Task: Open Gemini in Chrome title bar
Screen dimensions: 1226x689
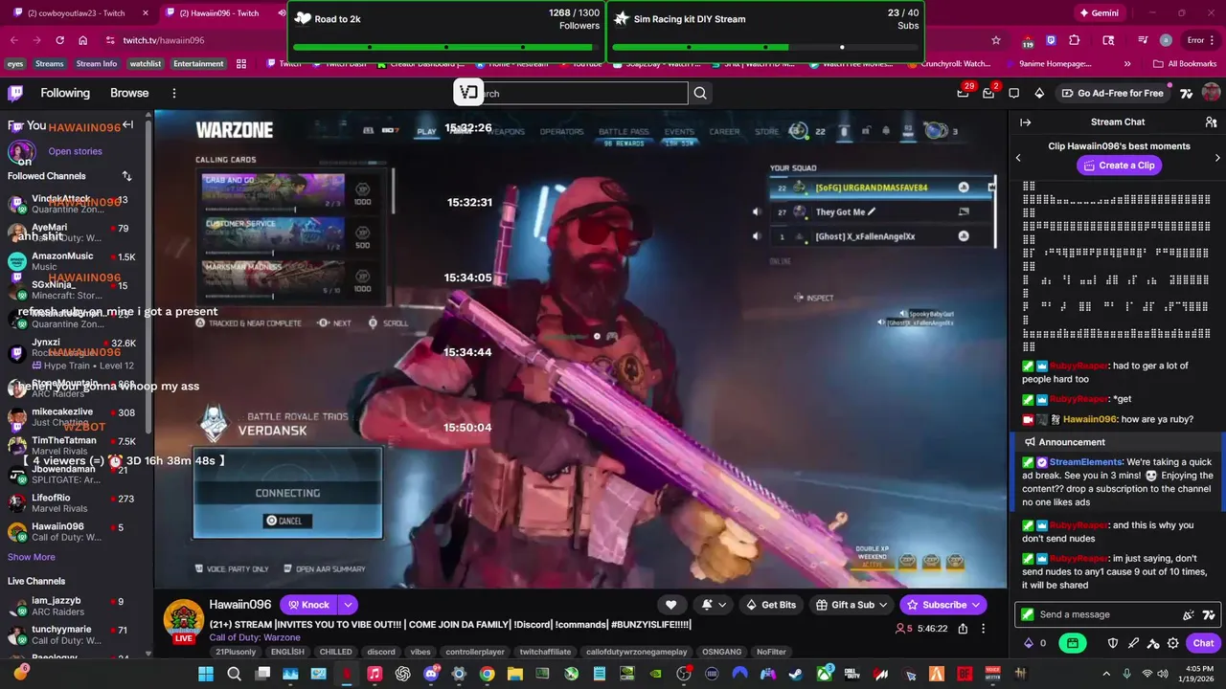Action: (x=1098, y=13)
